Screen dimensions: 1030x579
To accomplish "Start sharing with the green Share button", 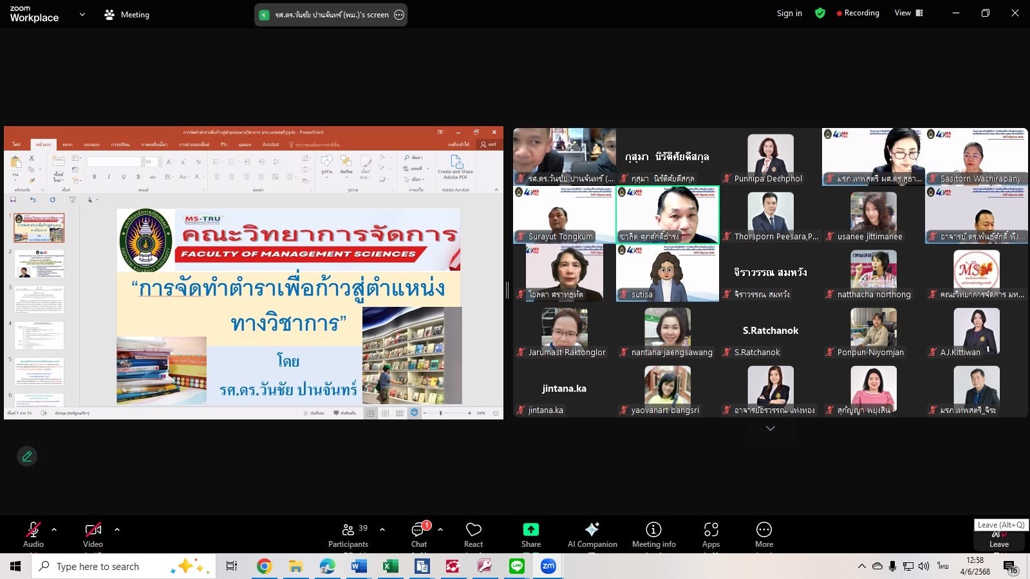I will pyautogui.click(x=530, y=535).
